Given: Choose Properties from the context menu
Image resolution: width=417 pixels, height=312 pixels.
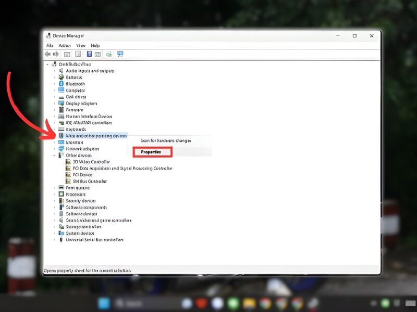Looking at the screenshot, I should pos(152,152).
